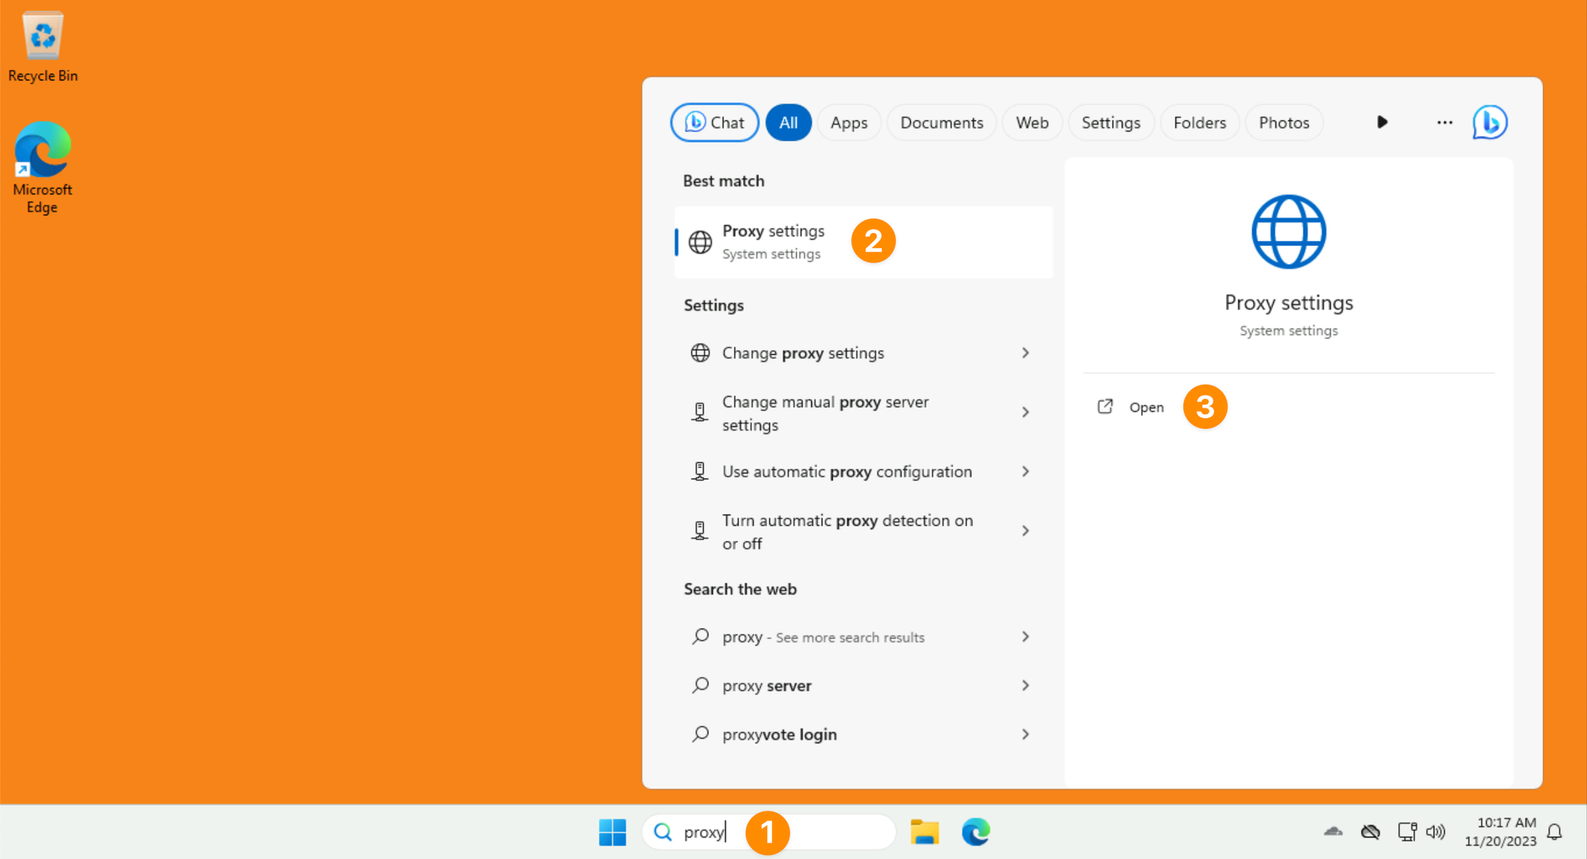
Task: Switch to the Apps filter tab
Action: (x=848, y=123)
